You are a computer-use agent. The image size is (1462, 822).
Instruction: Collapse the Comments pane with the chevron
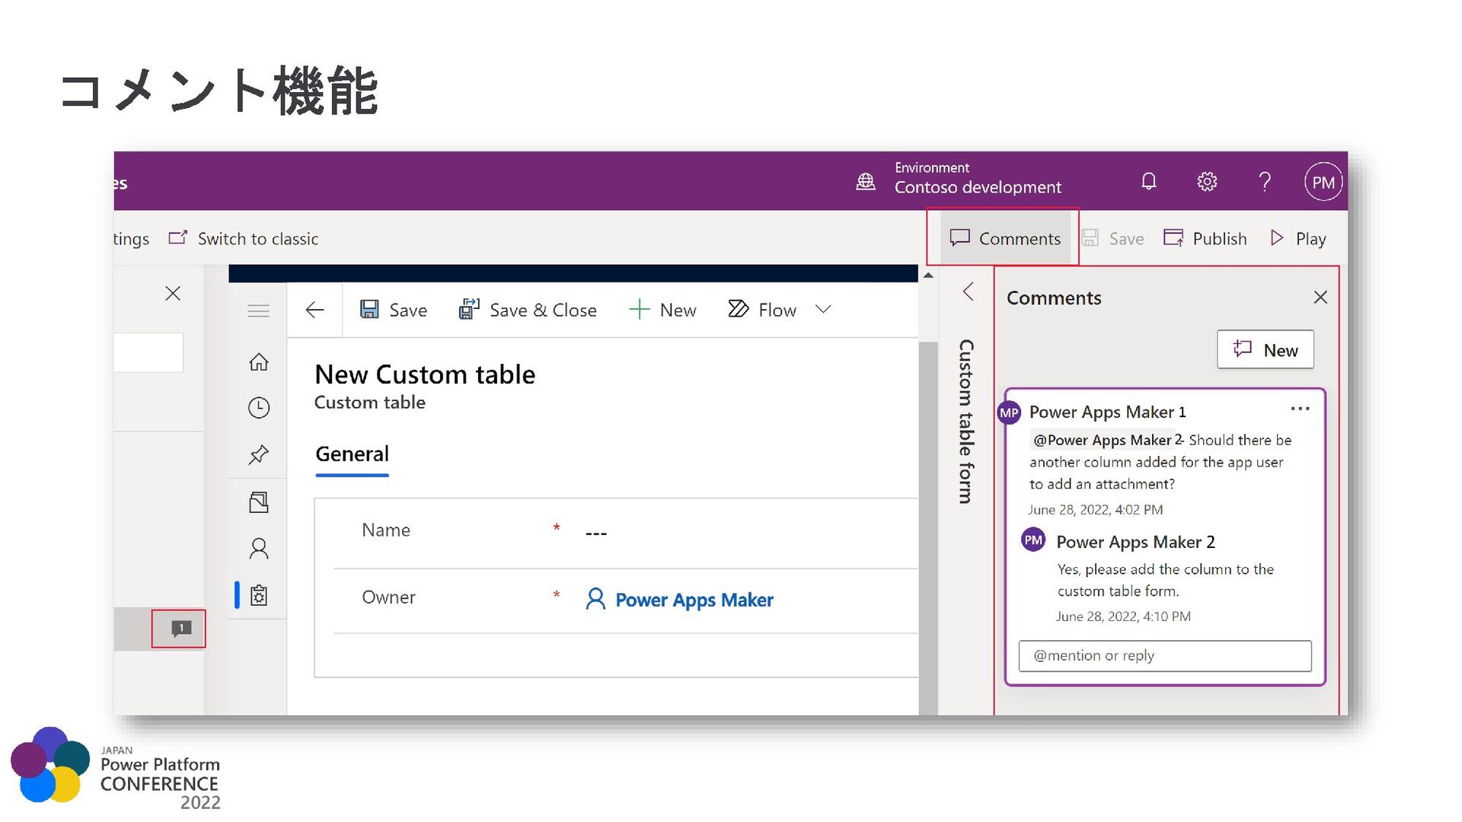[968, 292]
